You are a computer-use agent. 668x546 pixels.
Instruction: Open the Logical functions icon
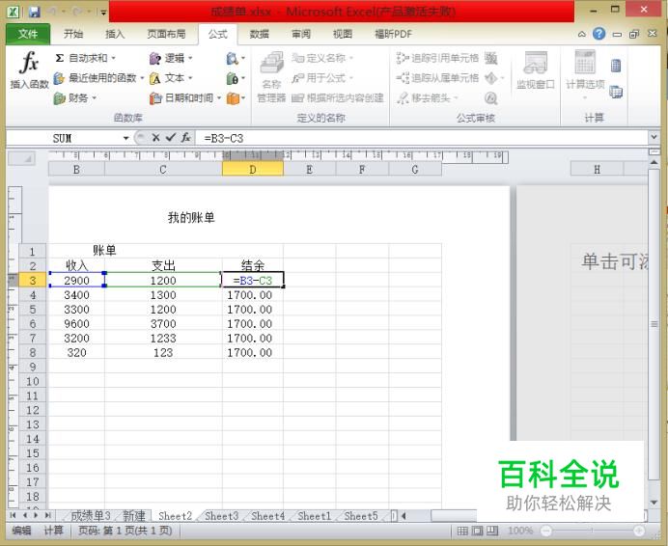(x=155, y=58)
